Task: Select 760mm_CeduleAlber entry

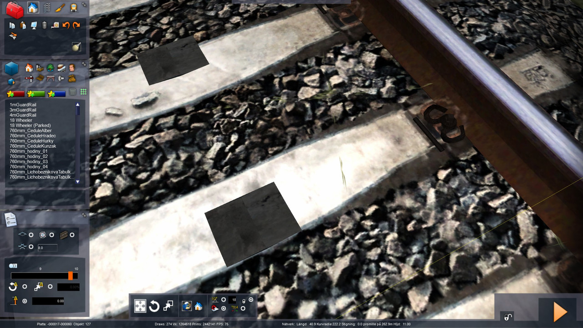Action: click(31, 131)
